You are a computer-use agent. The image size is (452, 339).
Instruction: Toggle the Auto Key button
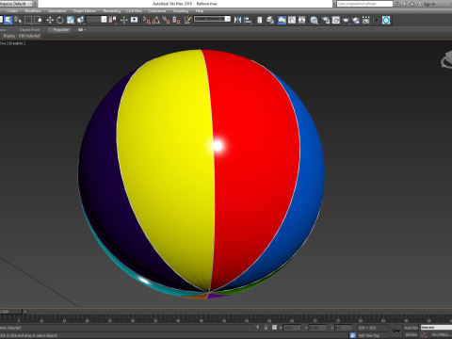(411, 328)
